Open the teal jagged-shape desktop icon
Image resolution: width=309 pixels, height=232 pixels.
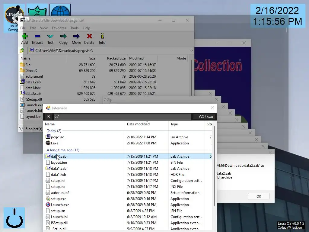37,10
